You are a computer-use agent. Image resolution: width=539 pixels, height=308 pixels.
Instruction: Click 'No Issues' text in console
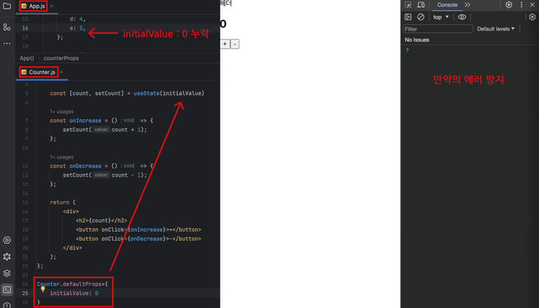pos(417,40)
